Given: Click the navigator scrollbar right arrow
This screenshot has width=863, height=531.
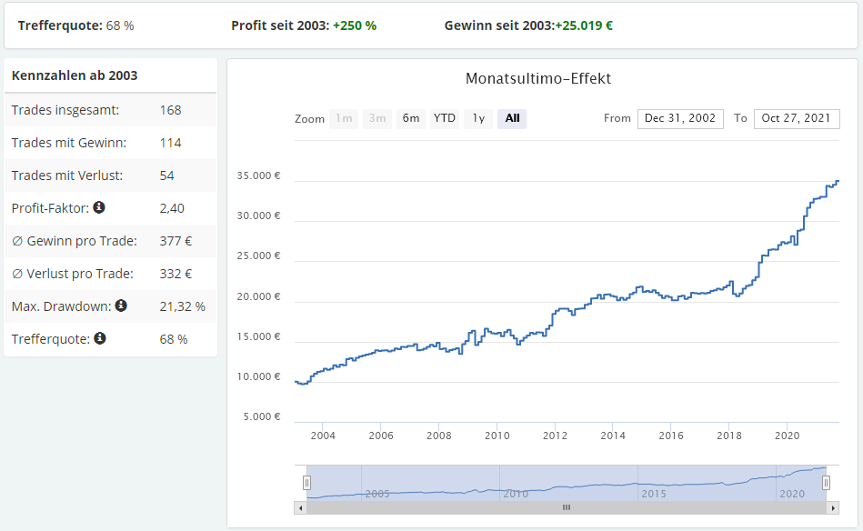Looking at the screenshot, I should click(x=833, y=508).
